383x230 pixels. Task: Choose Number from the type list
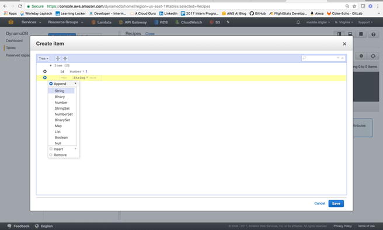pyautogui.click(x=61, y=103)
